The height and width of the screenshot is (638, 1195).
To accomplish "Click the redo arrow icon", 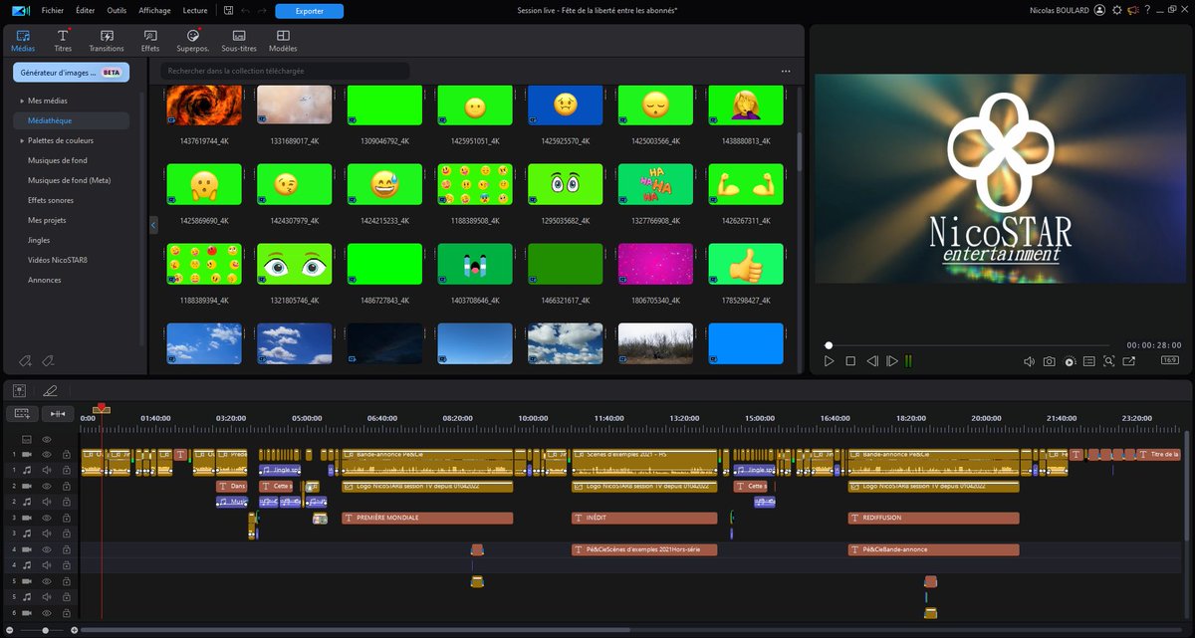I will [262, 10].
